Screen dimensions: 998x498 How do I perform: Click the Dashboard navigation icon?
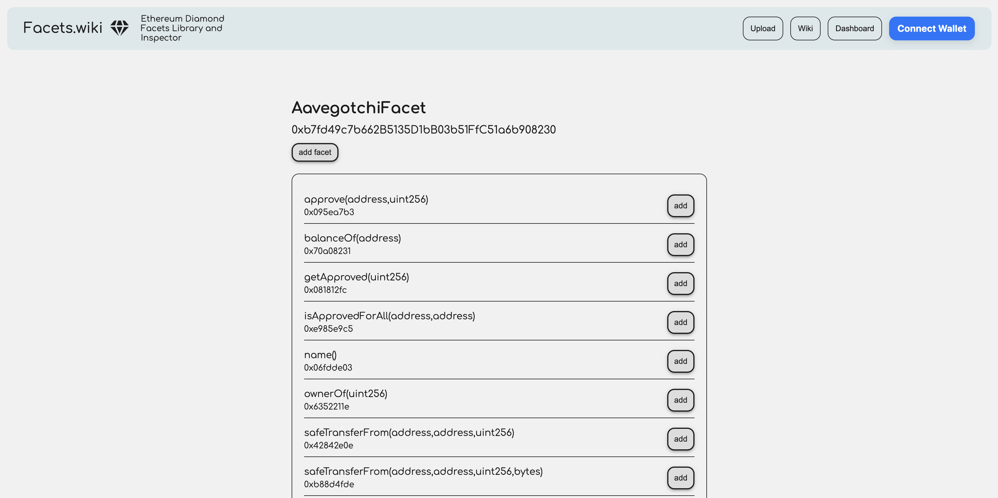click(x=854, y=28)
